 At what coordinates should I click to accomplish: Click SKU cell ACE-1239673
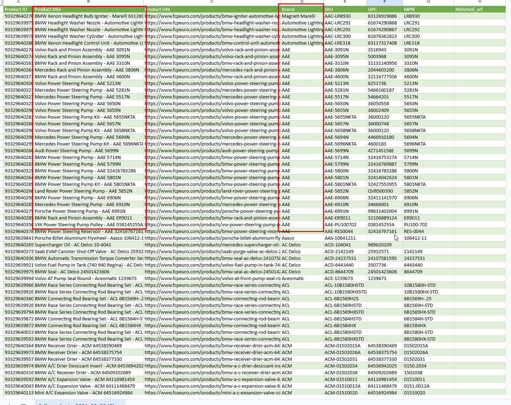pos(345,278)
